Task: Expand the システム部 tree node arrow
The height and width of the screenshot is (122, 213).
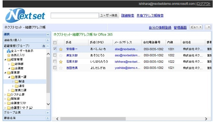Action: [x=5, y=95]
